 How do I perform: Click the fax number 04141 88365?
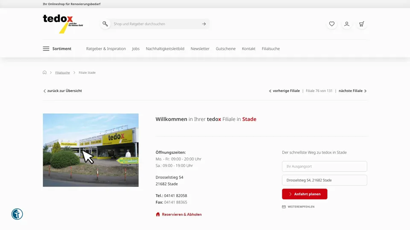click(176, 202)
